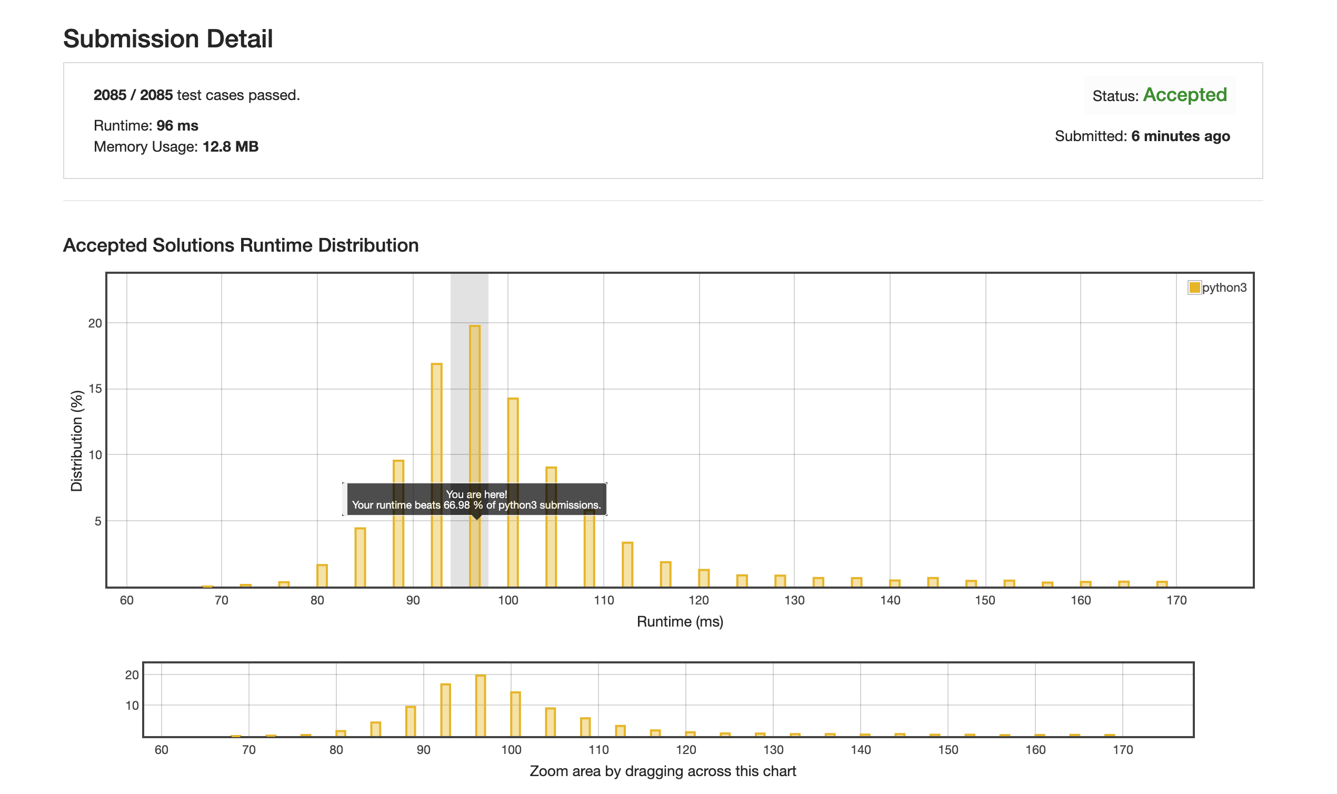This screenshot has height=794, width=1337.
Task: Click the histogram bar at 88 ms
Action: pyautogui.click(x=398, y=551)
